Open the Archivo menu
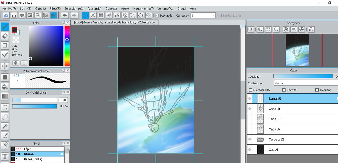Image resolution: width=338 pixels, height=163 pixels. [x=9, y=9]
